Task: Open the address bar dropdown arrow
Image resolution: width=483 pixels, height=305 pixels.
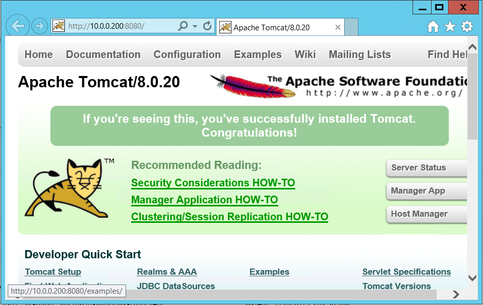Action: pos(194,26)
